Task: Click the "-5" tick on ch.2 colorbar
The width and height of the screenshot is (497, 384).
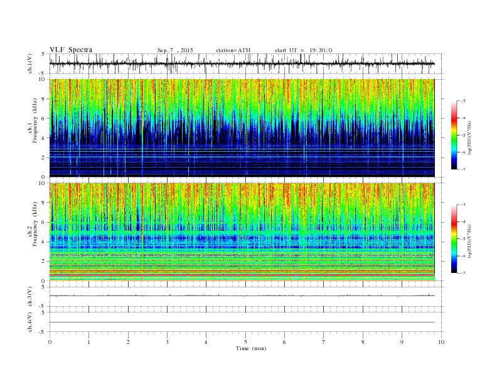Action: [x=463, y=239]
